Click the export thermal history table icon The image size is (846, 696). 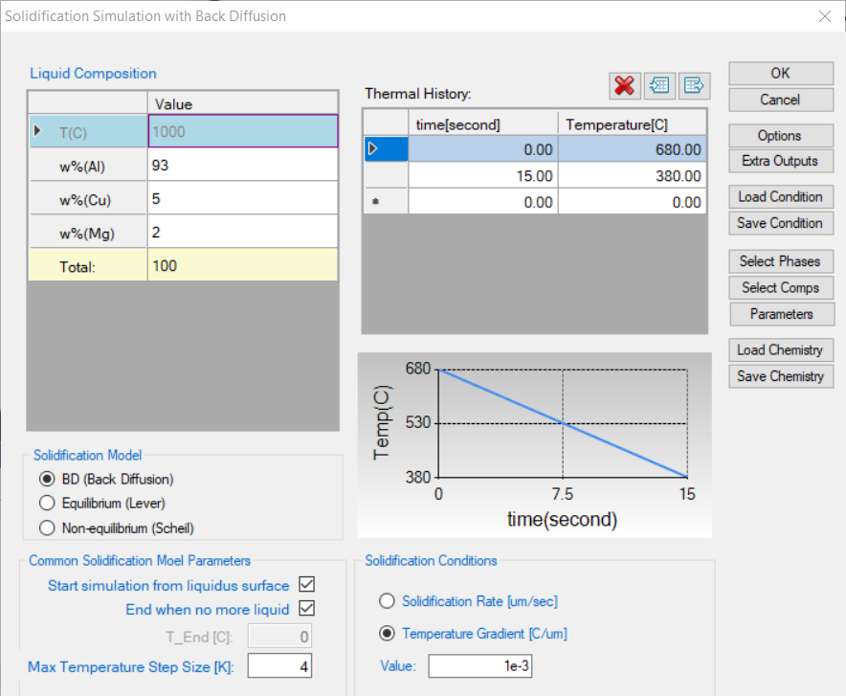click(x=693, y=85)
